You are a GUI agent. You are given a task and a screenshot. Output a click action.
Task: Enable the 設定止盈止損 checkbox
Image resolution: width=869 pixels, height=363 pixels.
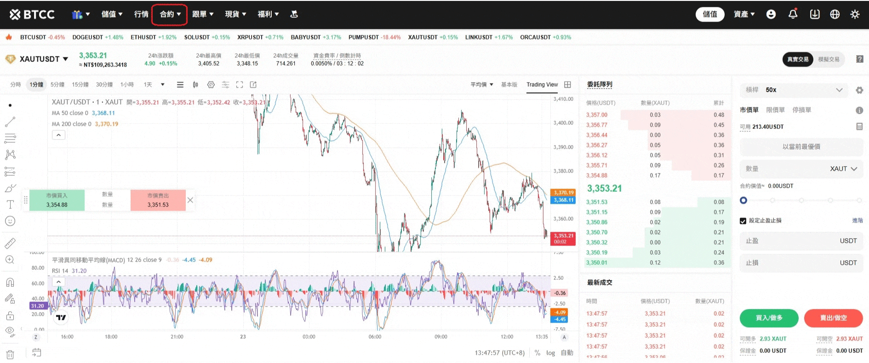pos(743,221)
